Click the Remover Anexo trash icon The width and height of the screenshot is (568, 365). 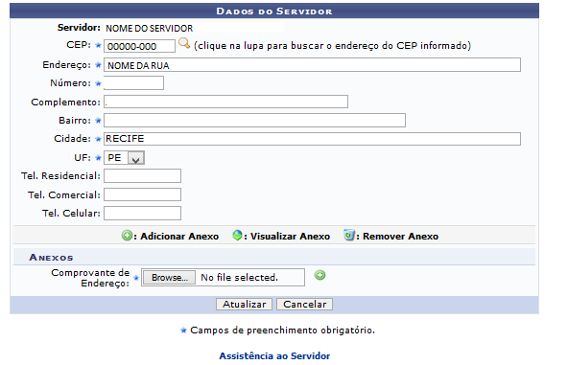(x=349, y=235)
